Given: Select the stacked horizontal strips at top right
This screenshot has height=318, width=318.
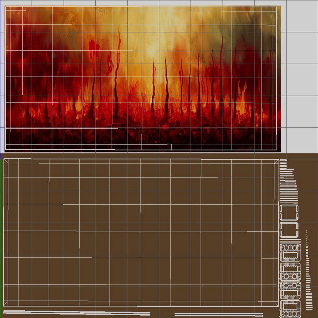Looking at the screenshot, I should (288, 181).
